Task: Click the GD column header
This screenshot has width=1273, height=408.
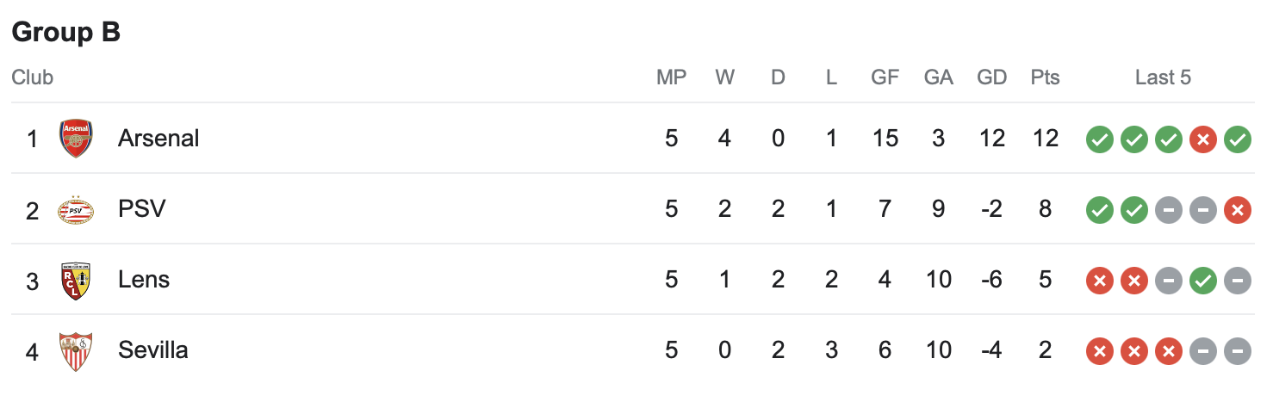Action: [x=991, y=77]
